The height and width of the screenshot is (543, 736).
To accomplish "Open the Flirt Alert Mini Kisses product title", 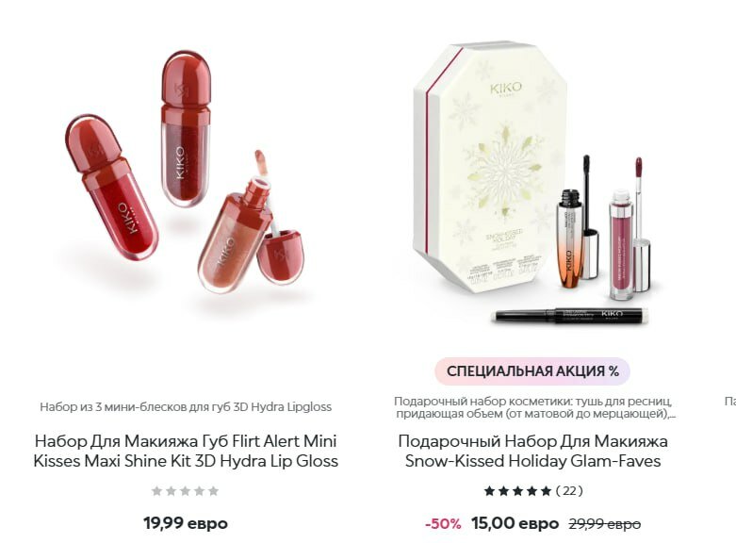I will [186, 451].
